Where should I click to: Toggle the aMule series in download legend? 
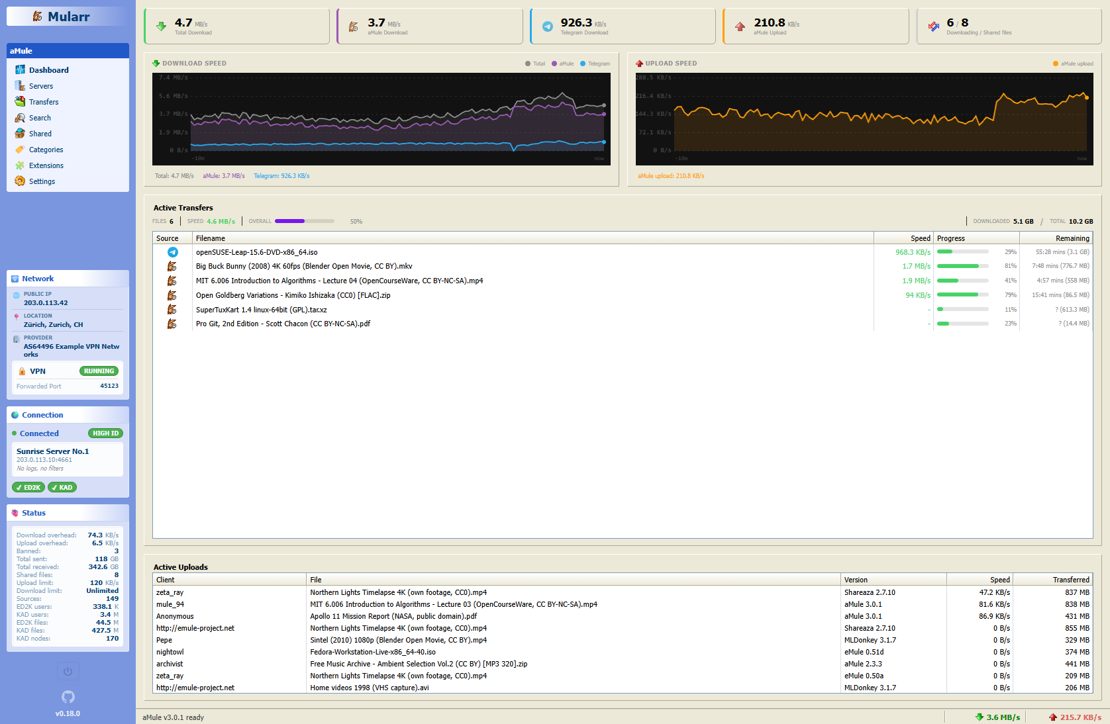pos(563,64)
